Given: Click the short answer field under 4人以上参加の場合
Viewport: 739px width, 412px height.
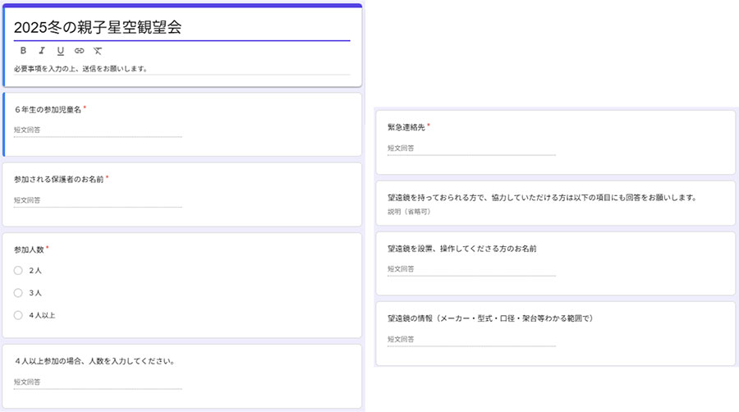Looking at the screenshot, I should click(x=98, y=382).
